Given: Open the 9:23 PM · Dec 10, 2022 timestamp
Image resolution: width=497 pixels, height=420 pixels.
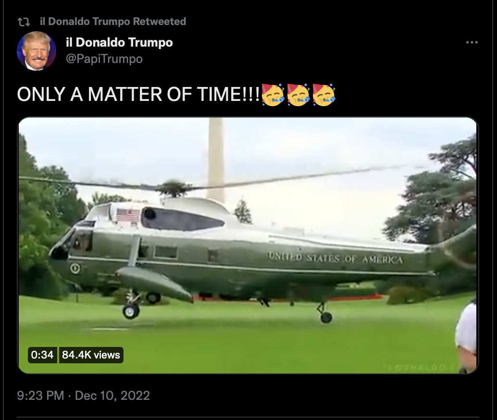Looking at the screenshot, I should (83, 395).
